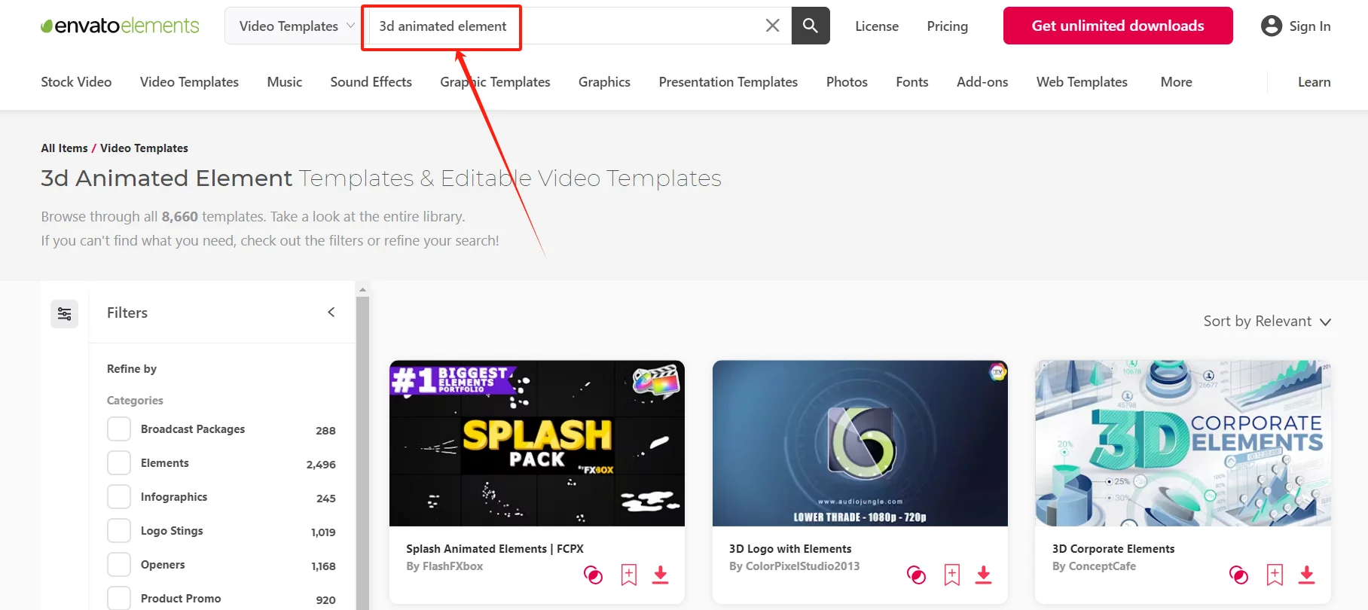Image resolution: width=1368 pixels, height=610 pixels.
Task: Click the magnifying glass search button
Action: [811, 26]
